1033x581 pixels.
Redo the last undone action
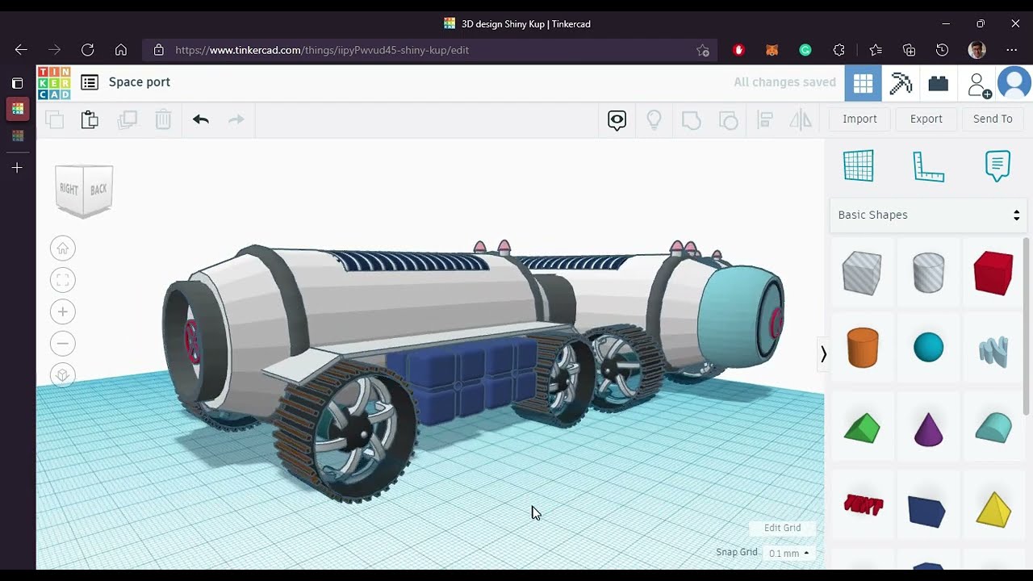236,119
